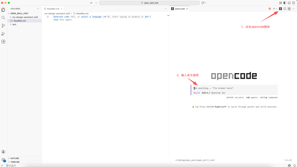
Task: Select the Search icon in the activity bar
Action: 3,17
